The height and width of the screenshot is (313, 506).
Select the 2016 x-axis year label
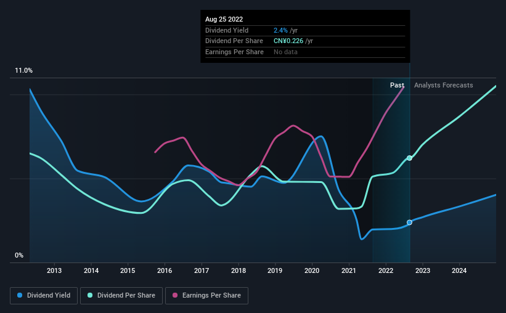click(165, 270)
